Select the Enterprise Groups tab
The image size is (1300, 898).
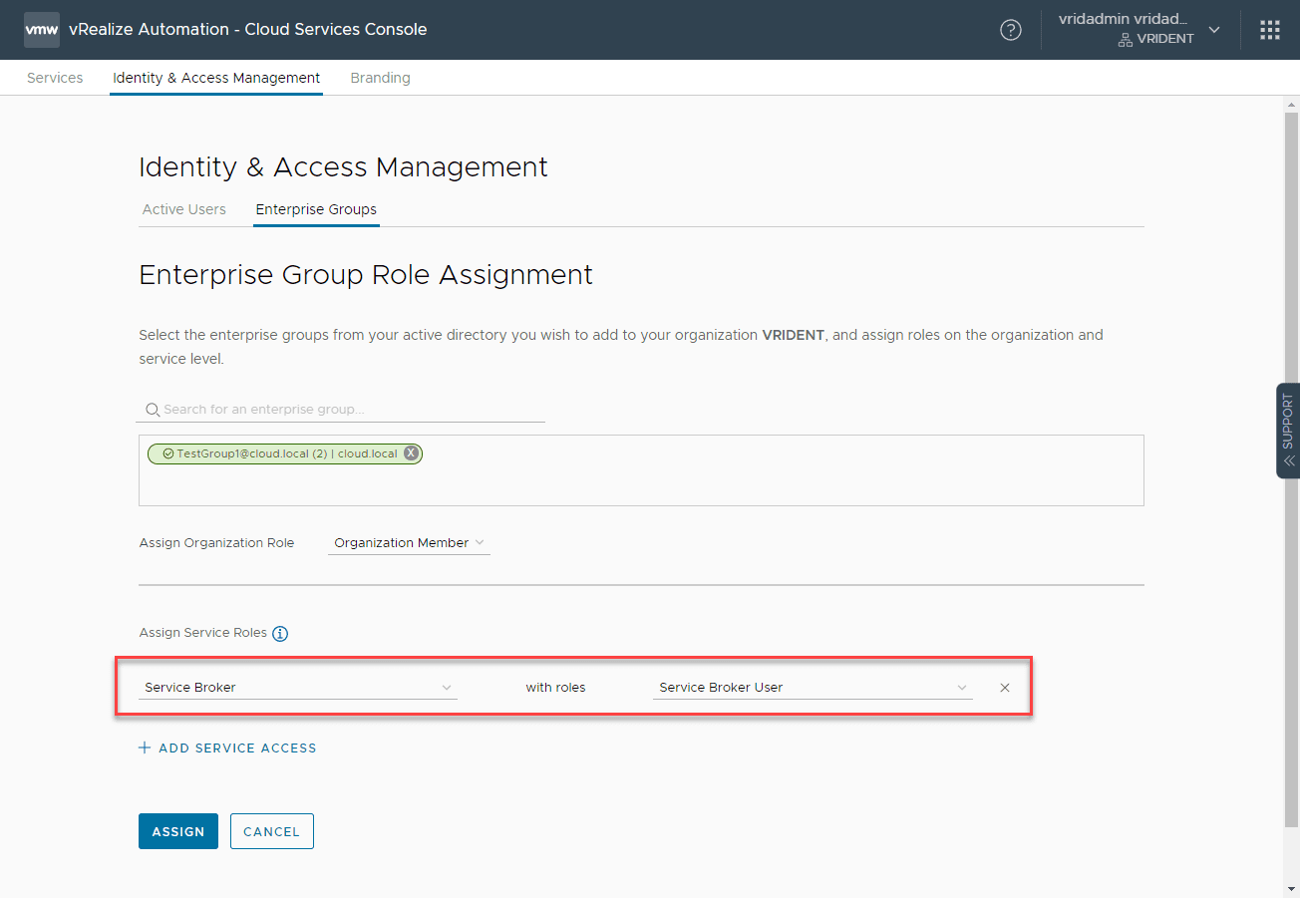tap(316, 209)
